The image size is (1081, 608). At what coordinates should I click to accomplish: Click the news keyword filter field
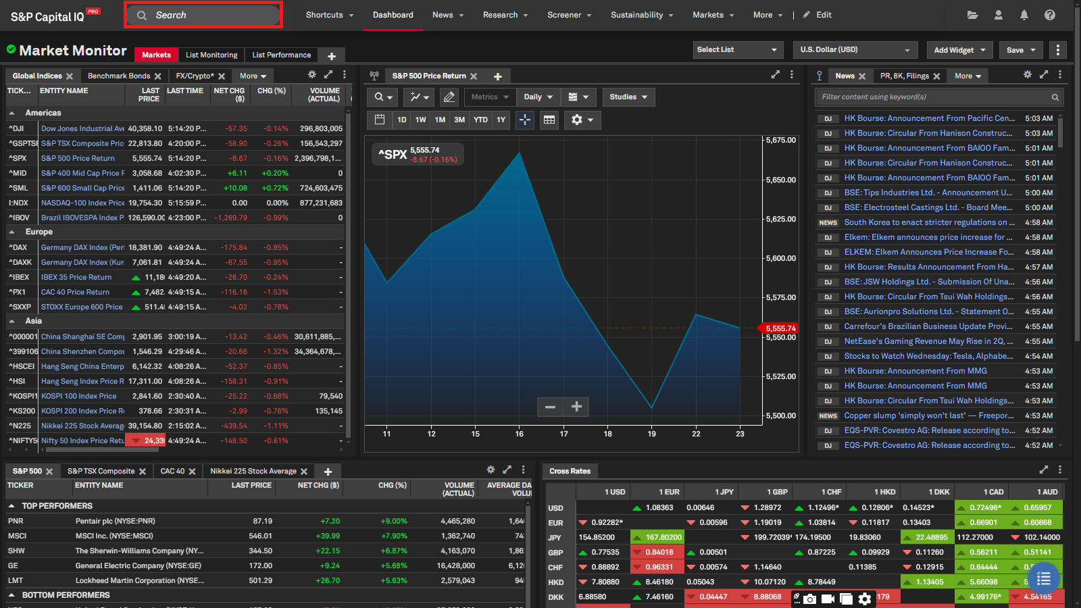932,97
